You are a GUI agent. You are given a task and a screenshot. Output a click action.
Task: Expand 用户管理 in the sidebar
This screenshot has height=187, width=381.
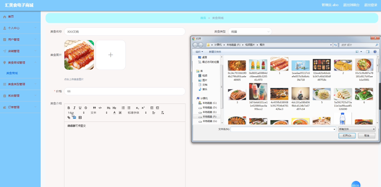[20, 39]
